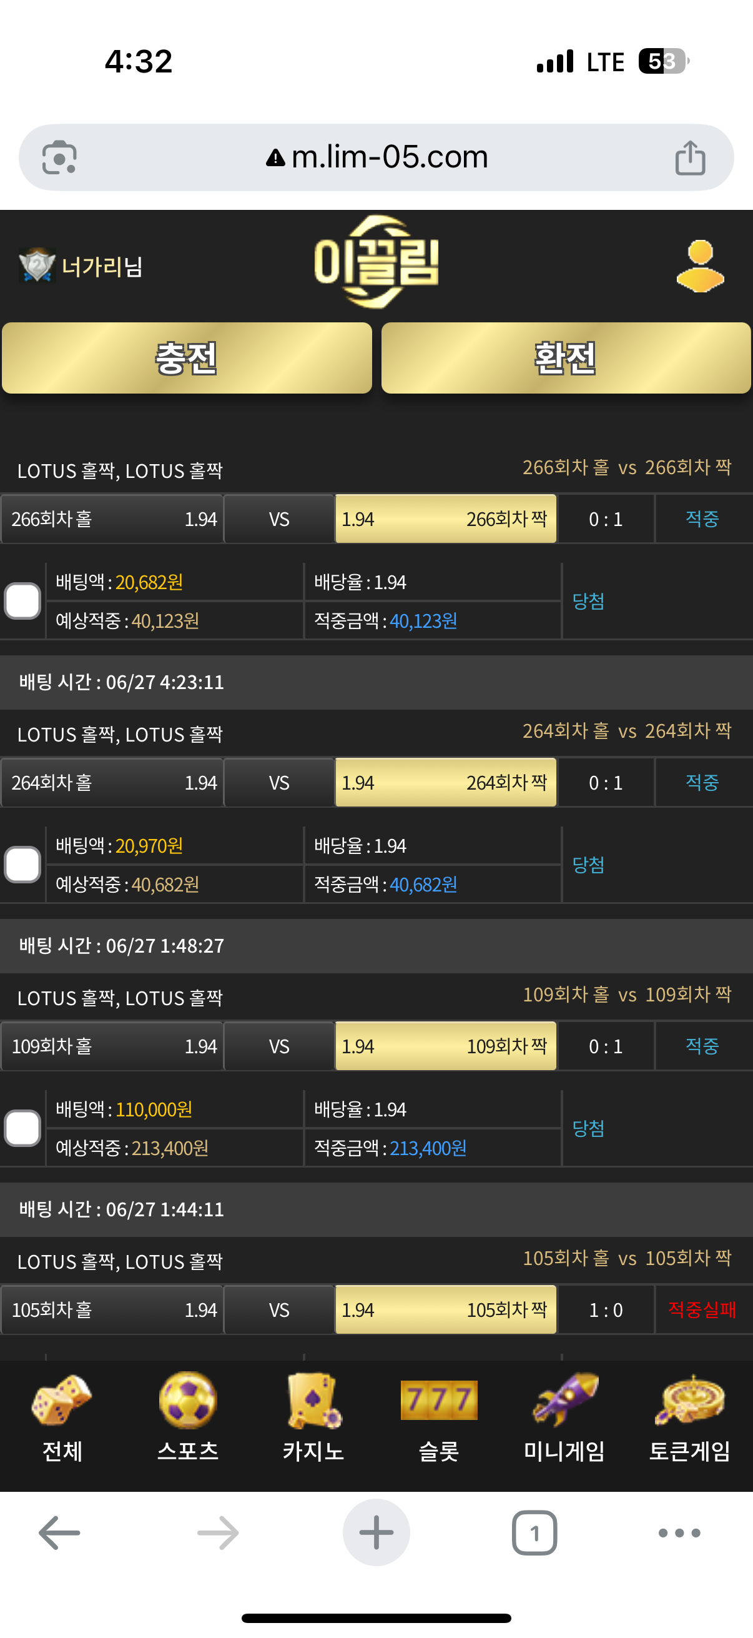Tap the 환전 withdraw button

566,358
